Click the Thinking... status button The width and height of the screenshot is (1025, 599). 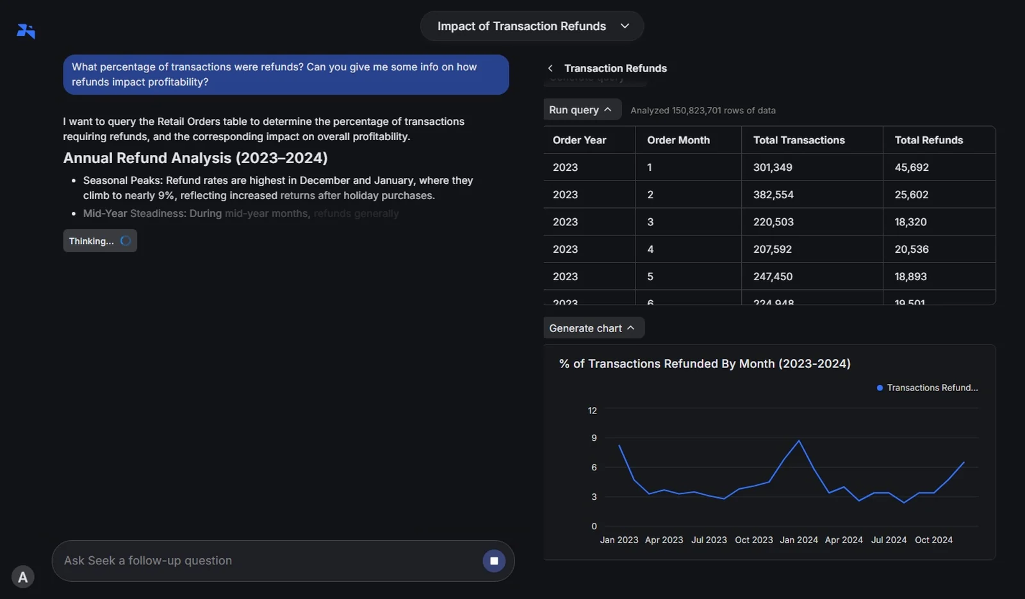pyautogui.click(x=100, y=241)
